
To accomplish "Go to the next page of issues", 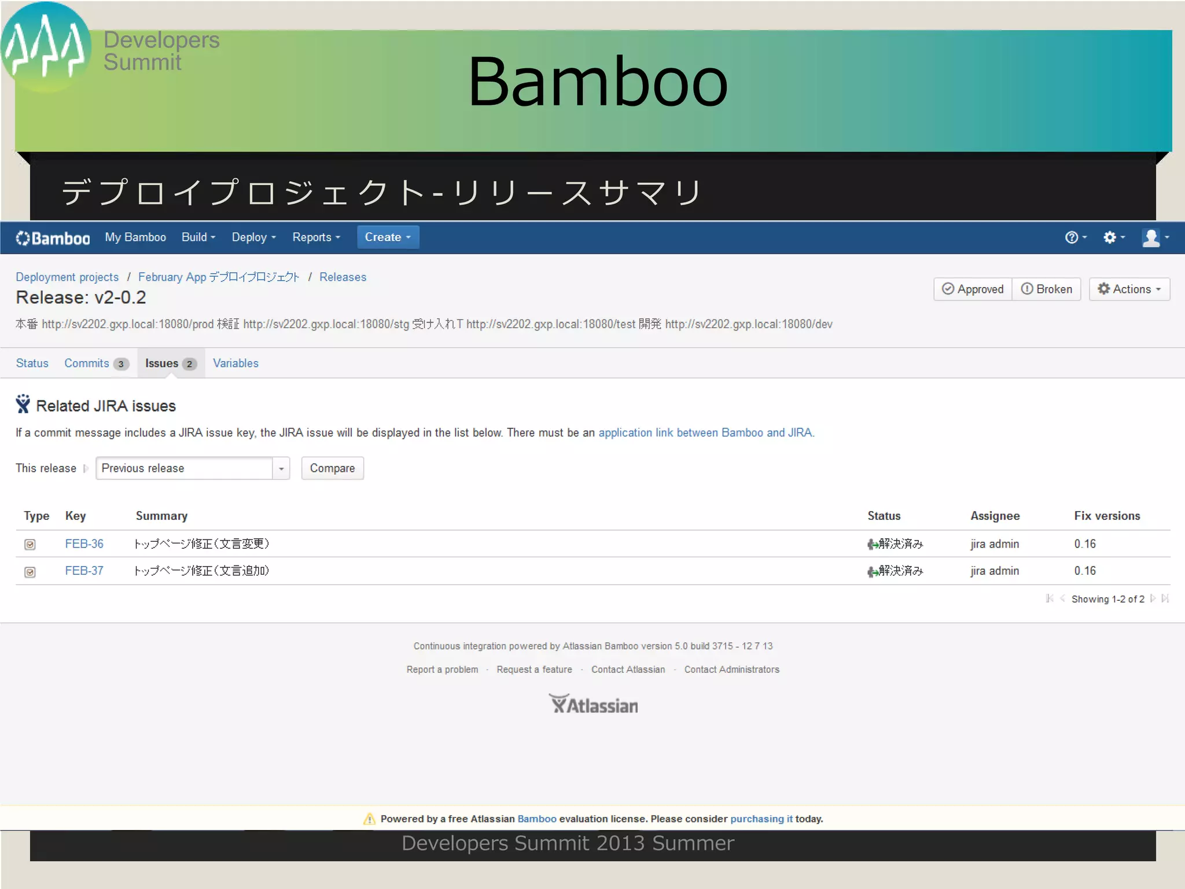I will [x=1153, y=598].
